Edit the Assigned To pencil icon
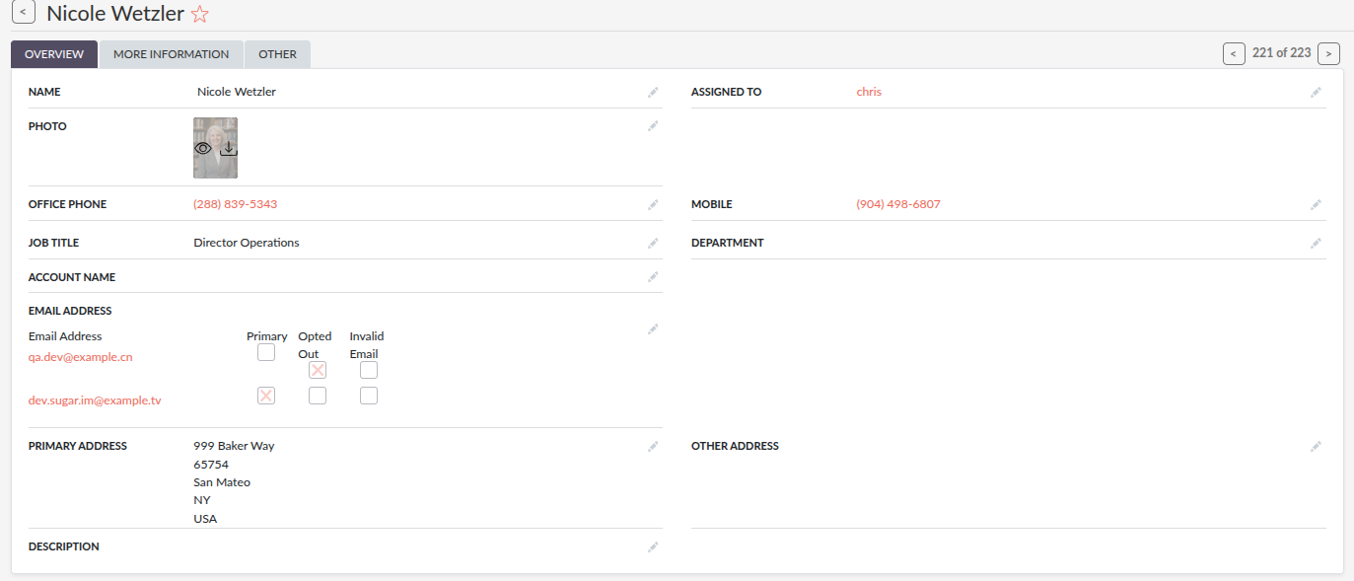The width and height of the screenshot is (1354, 581). [x=1316, y=92]
